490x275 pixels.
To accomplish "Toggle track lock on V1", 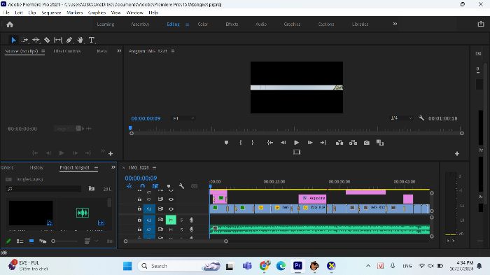I will tap(139, 209).
